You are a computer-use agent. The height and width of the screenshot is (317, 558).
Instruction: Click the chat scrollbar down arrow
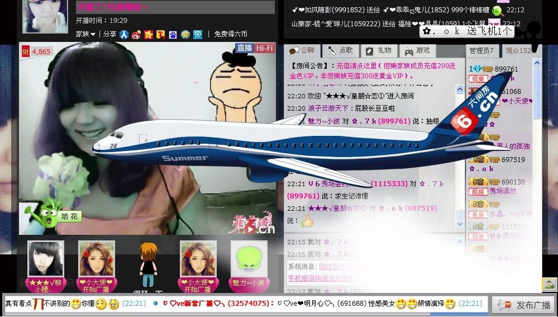click(460, 224)
